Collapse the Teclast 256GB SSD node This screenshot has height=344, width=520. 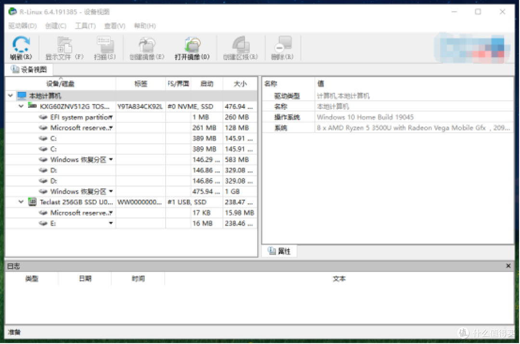coord(21,202)
